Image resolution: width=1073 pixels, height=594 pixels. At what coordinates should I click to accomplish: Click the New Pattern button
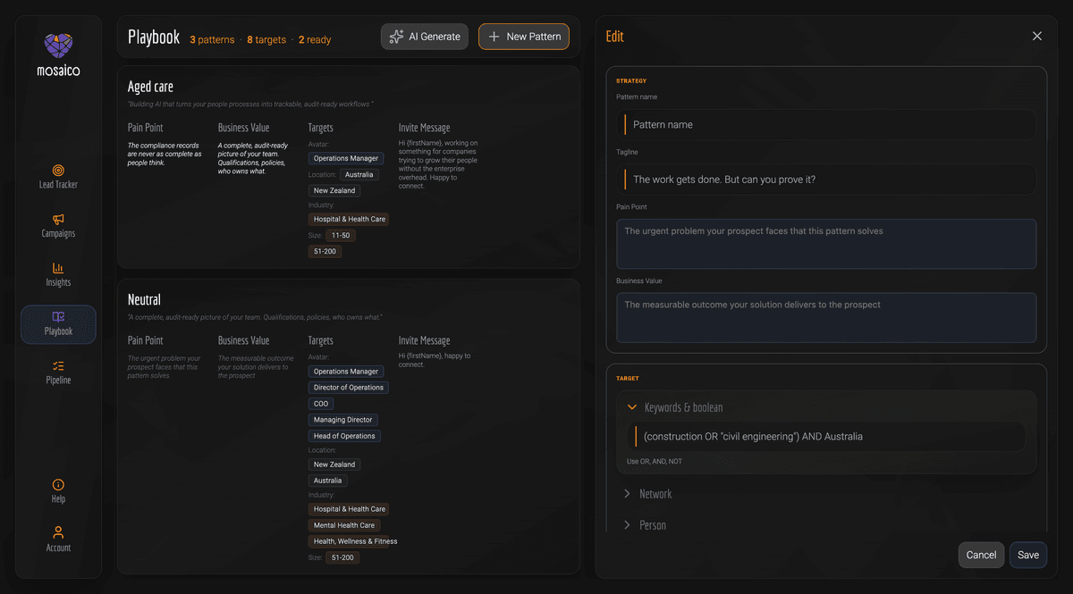pos(524,37)
